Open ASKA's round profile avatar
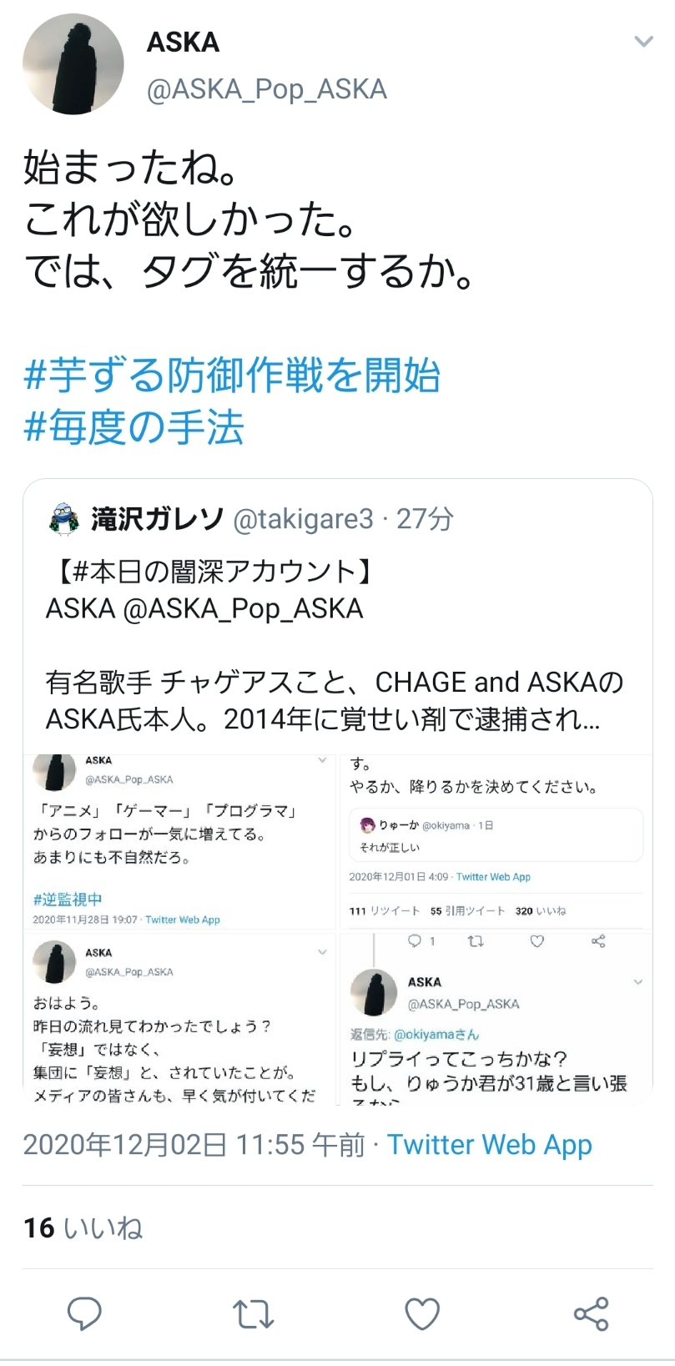This screenshot has width=675, height=1366. 73,63
